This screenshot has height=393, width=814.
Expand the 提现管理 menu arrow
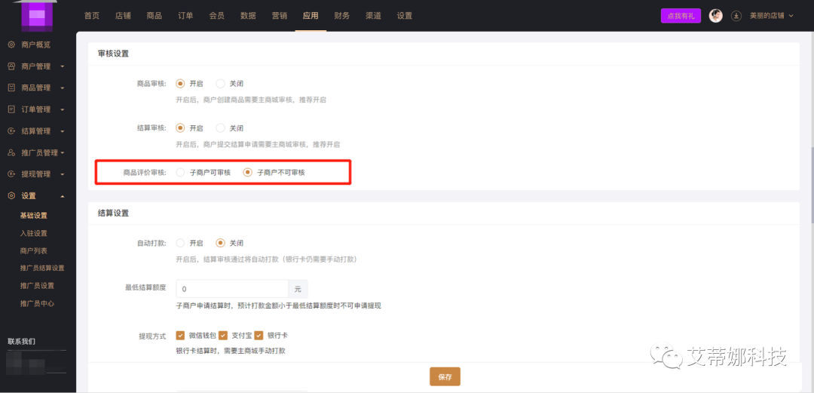(x=63, y=175)
